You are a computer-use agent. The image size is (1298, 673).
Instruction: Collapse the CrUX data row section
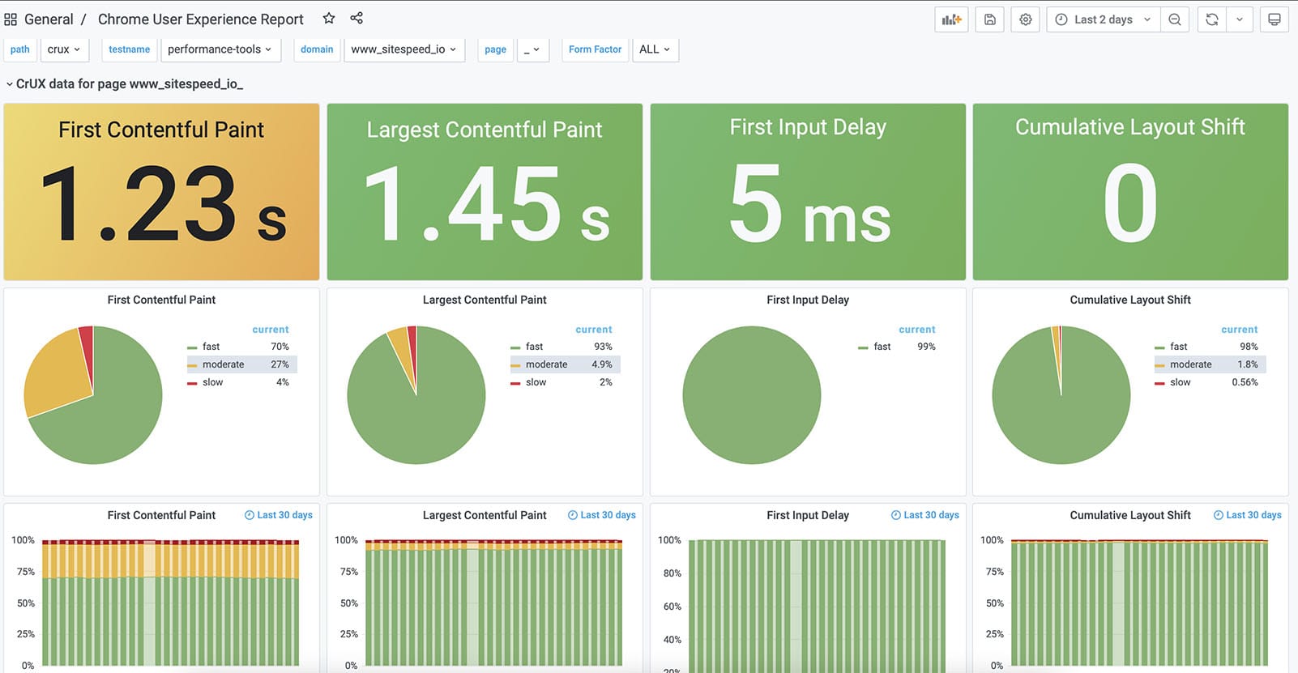coord(124,83)
